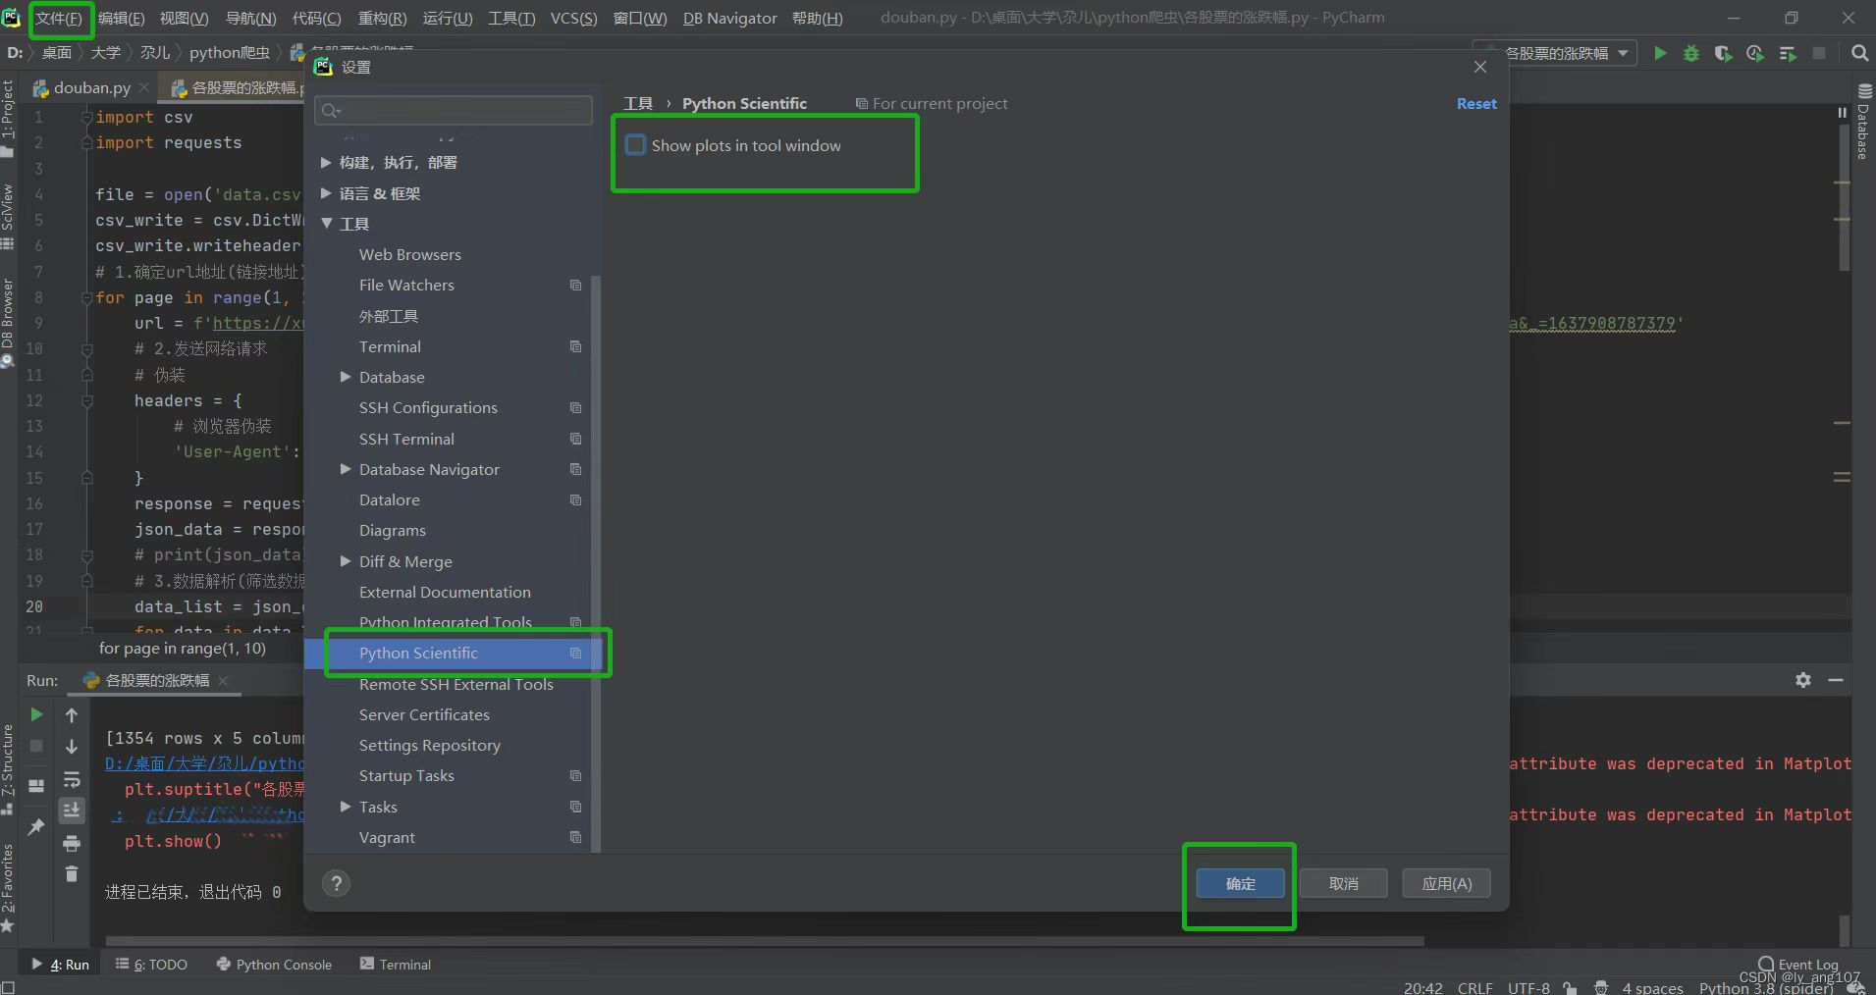Pin the Run tab with pin icon

coord(36,826)
